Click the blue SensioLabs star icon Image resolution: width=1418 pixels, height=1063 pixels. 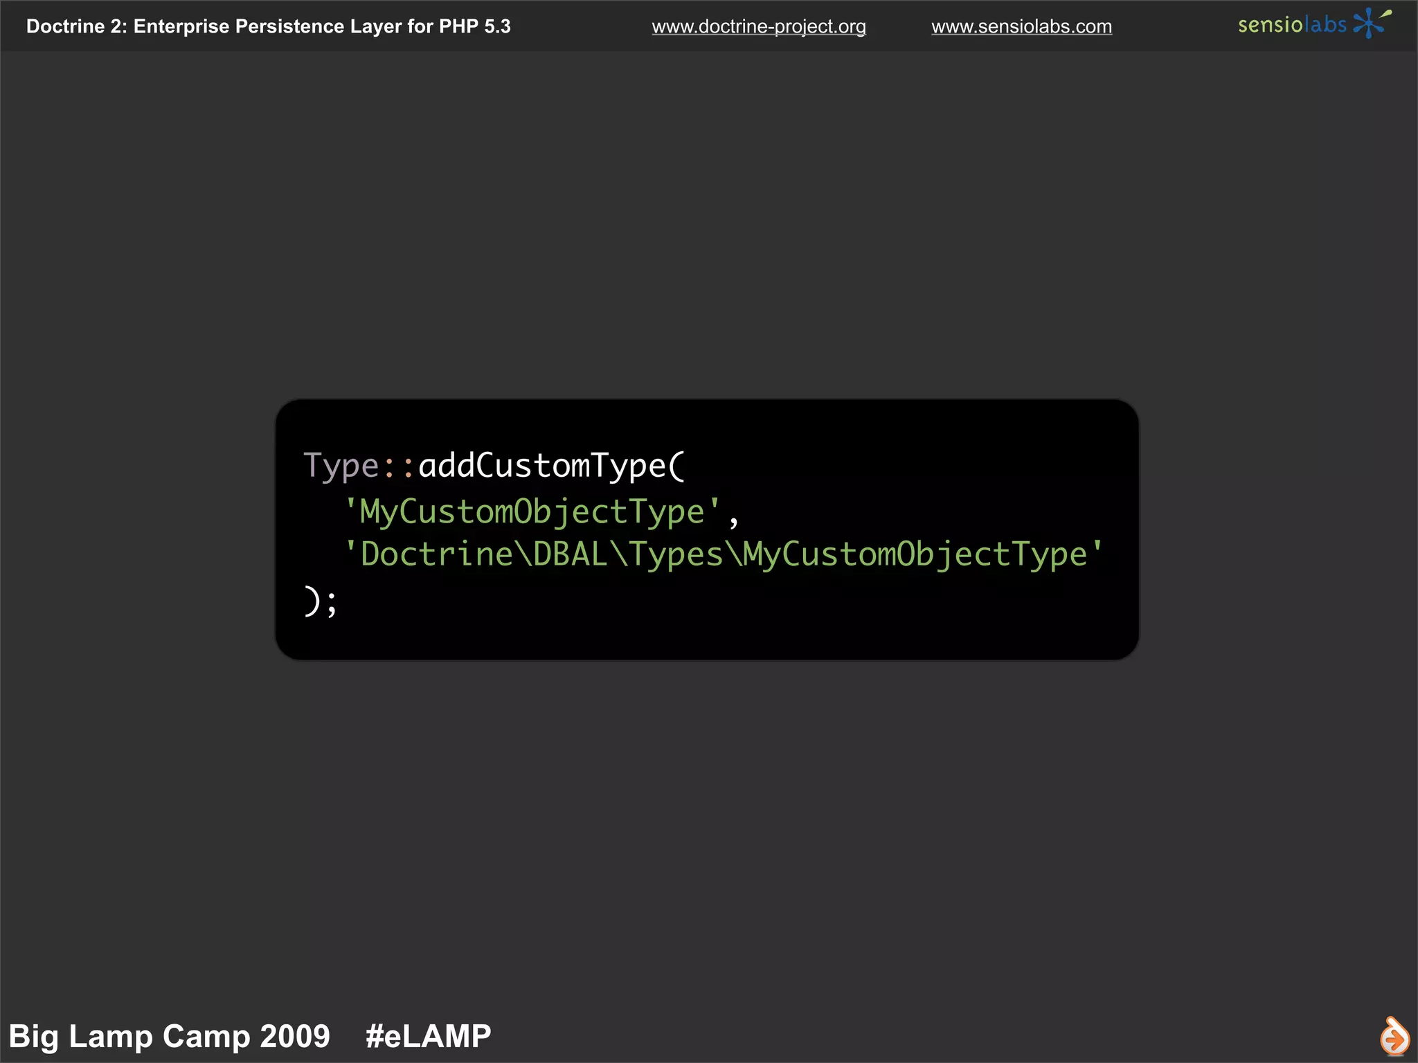click(x=1367, y=24)
